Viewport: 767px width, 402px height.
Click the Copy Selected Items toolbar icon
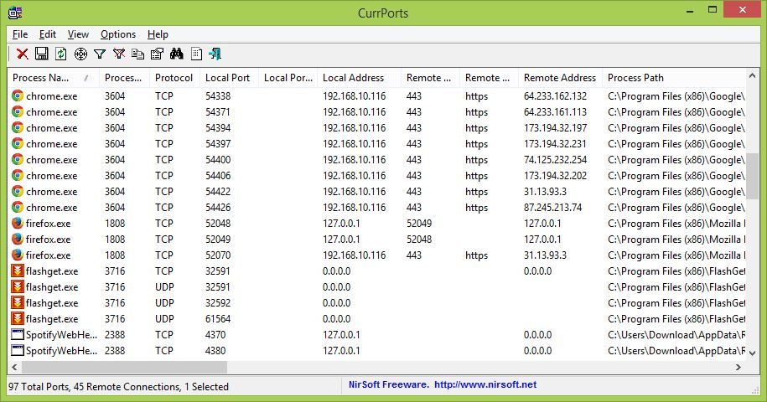tap(138, 54)
